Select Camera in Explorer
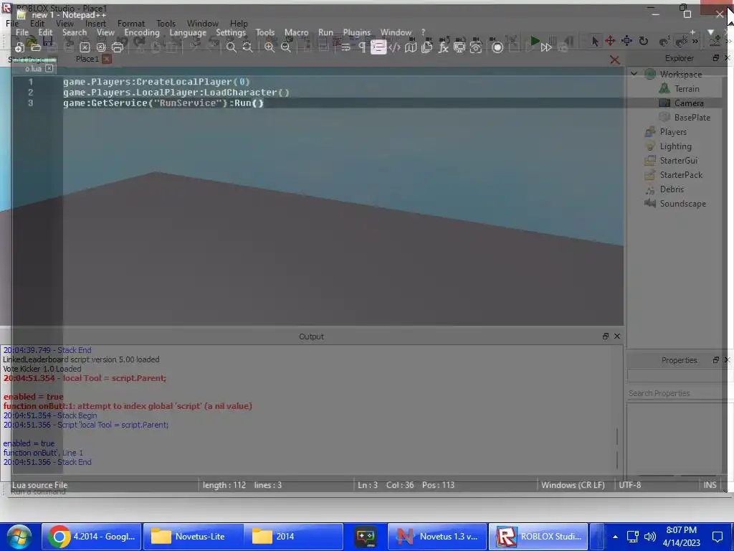Image resolution: width=734 pixels, height=551 pixels. 689,103
